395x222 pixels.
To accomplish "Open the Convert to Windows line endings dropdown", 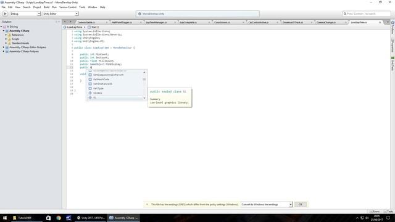I will (x=267, y=204).
